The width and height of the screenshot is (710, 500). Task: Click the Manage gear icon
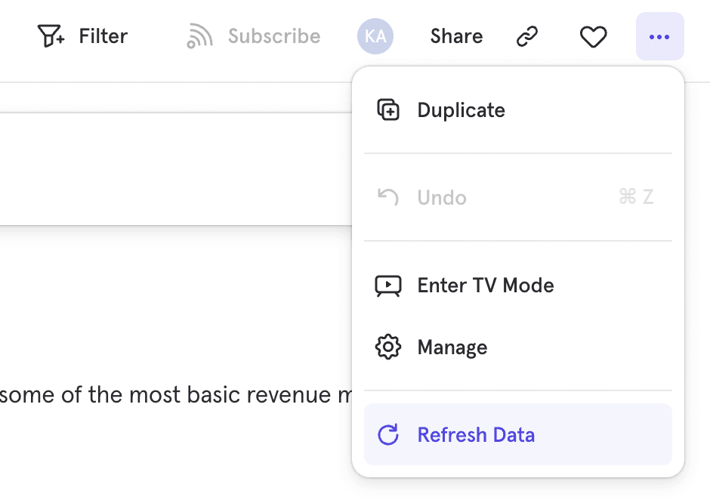(388, 347)
